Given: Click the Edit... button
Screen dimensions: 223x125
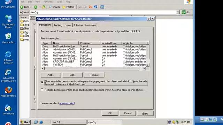Looking at the screenshot, I should pyautogui.click(x=72, y=75).
